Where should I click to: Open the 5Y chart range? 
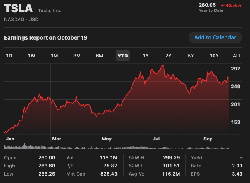click(191, 56)
